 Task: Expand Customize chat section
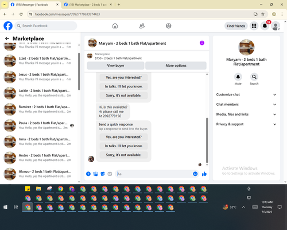coord(246,94)
